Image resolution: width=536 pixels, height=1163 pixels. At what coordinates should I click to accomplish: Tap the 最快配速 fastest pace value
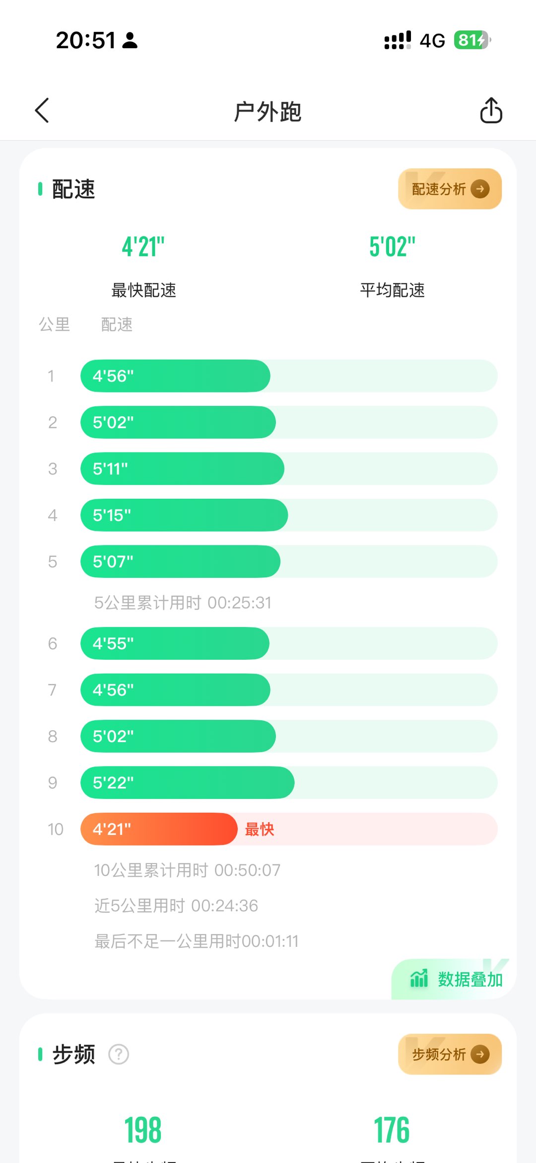143,247
